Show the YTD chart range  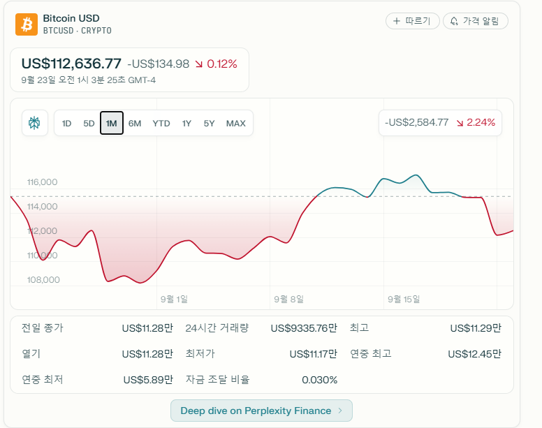[x=161, y=124]
